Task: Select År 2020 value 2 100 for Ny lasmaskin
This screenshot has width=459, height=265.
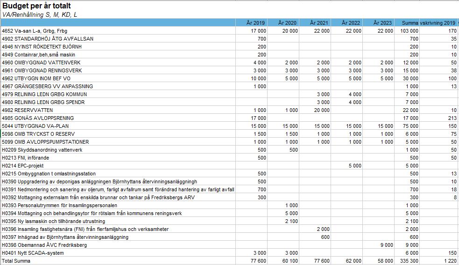Action: click(x=291, y=221)
